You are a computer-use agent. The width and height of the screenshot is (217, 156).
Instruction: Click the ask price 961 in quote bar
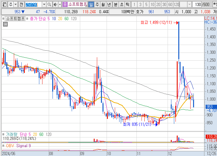pos(151,12)
